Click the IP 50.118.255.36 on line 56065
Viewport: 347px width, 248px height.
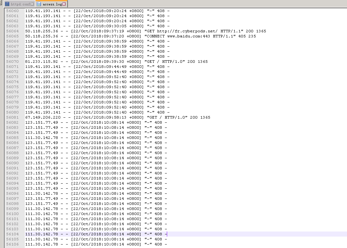[x=41, y=36]
